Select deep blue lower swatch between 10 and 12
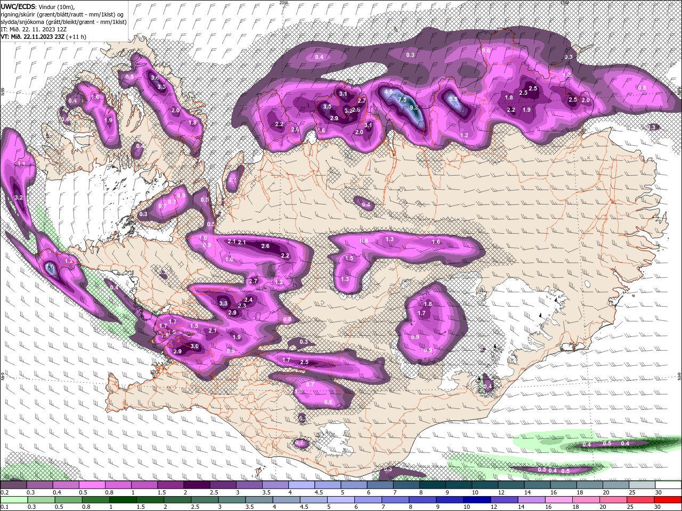 coord(477,499)
